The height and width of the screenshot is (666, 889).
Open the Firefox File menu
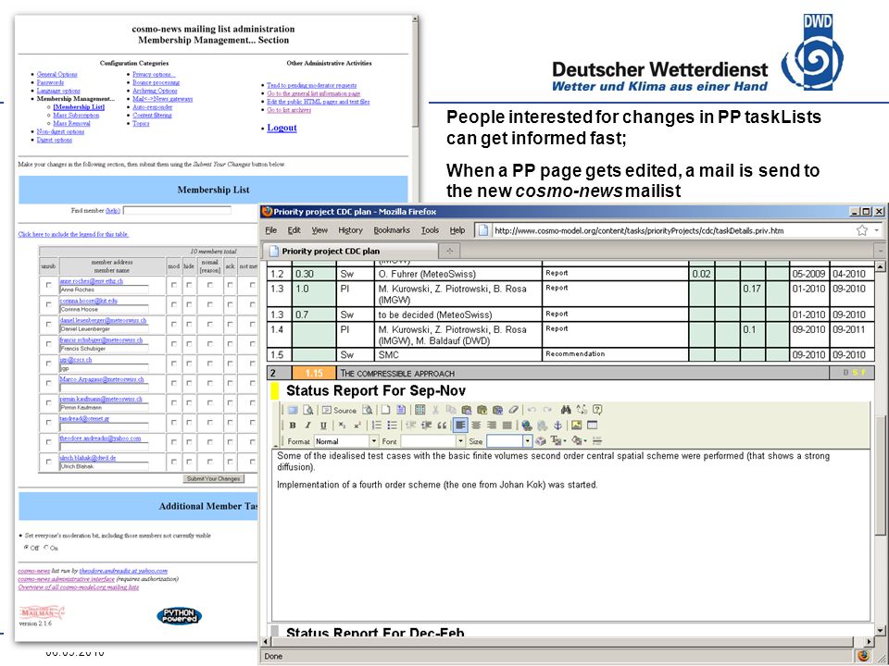[x=271, y=230]
